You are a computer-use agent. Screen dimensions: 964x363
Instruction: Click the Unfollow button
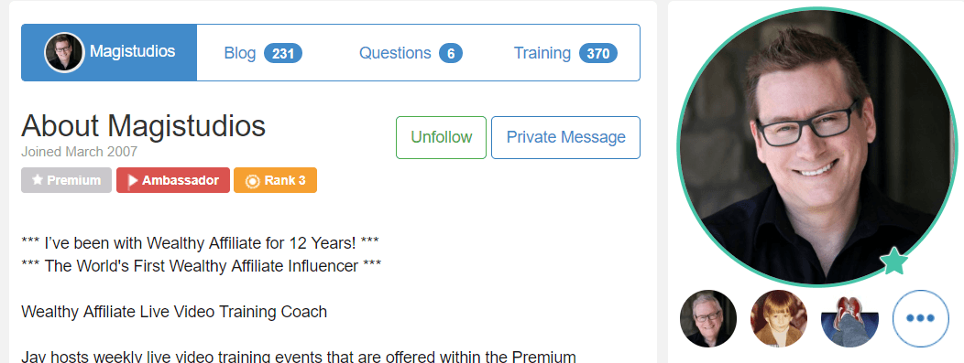click(x=442, y=137)
